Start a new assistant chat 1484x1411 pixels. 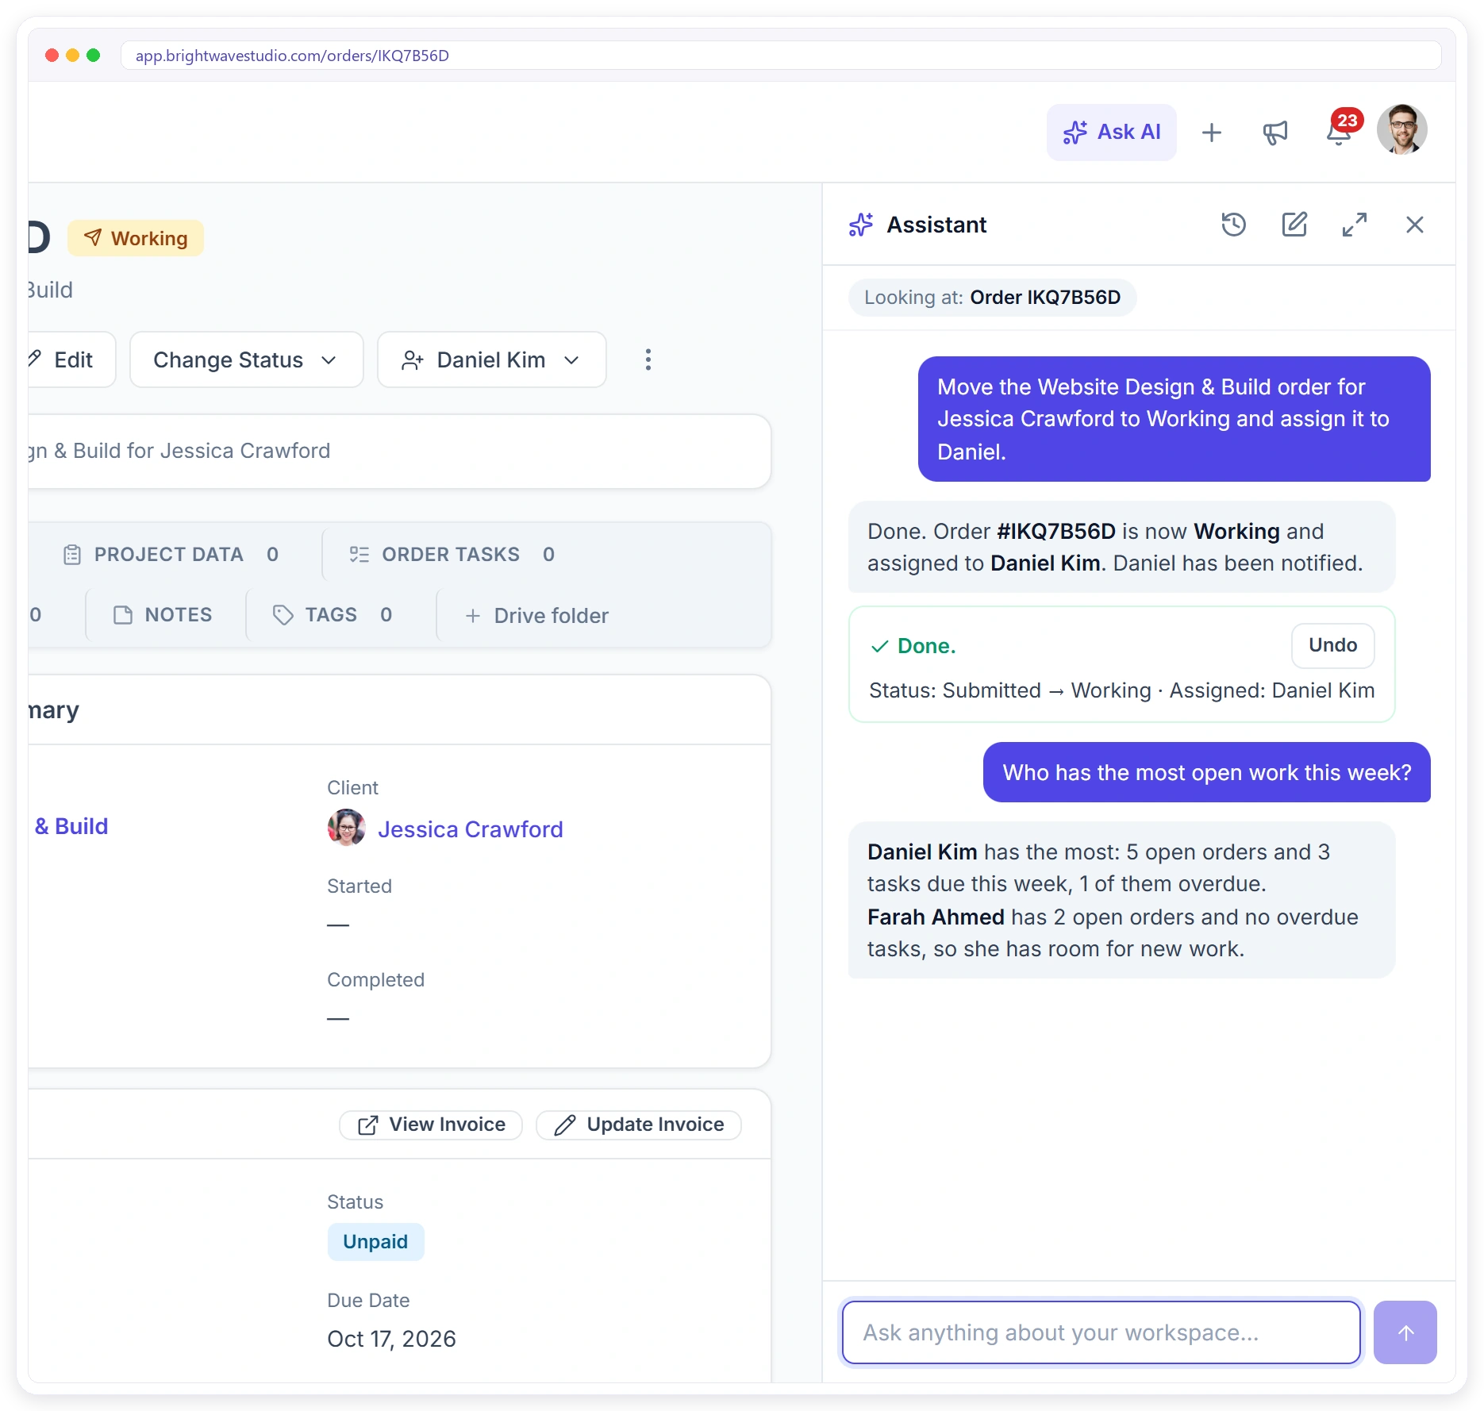click(x=1294, y=225)
